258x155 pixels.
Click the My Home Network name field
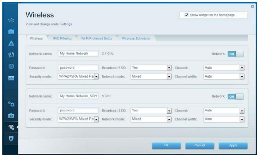[x=78, y=54]
